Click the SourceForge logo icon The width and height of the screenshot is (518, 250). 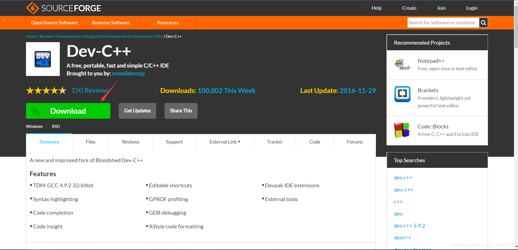(x=32, y=8)
